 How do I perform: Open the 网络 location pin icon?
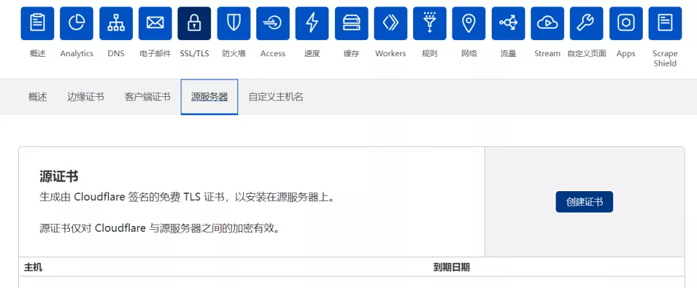pyautogui.click(x=469, y=23)
